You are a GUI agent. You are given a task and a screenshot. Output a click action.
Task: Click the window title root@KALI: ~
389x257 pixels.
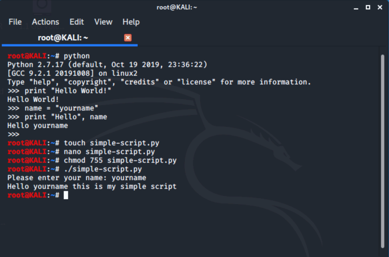177,8
